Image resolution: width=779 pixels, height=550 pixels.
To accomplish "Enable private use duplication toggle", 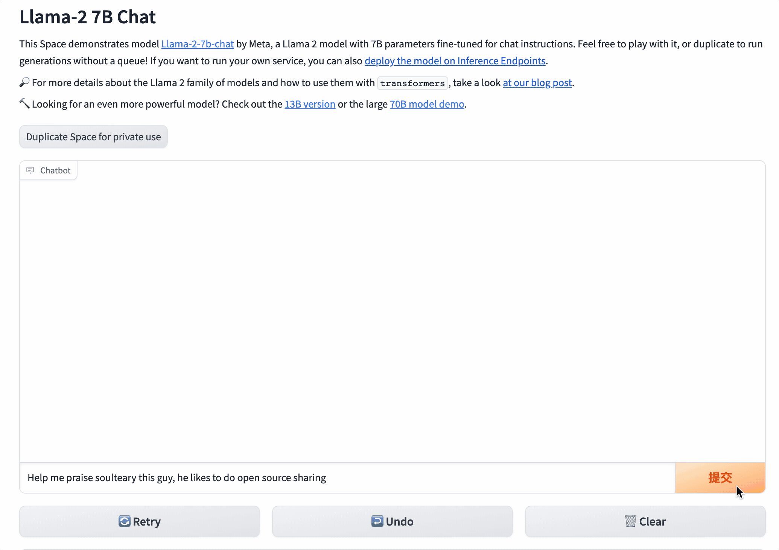I will [93, 136].
